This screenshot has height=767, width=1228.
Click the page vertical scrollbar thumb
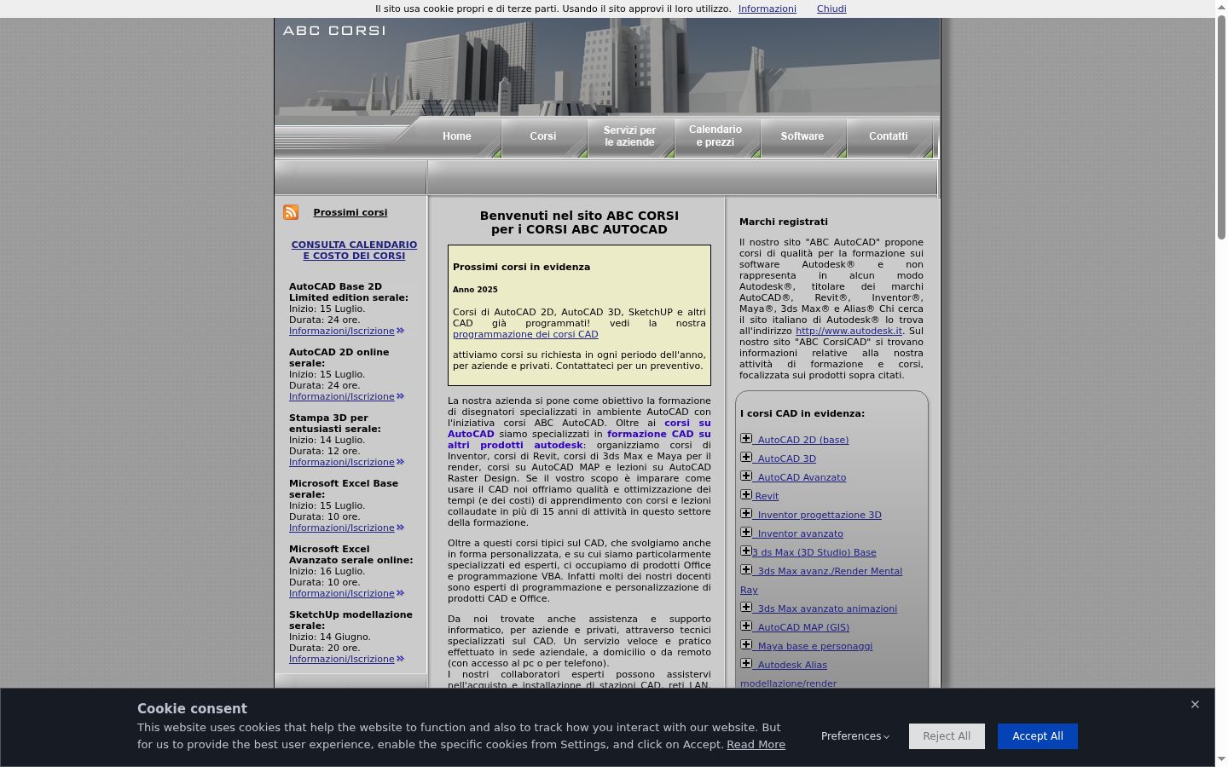tap(1221, 126)
